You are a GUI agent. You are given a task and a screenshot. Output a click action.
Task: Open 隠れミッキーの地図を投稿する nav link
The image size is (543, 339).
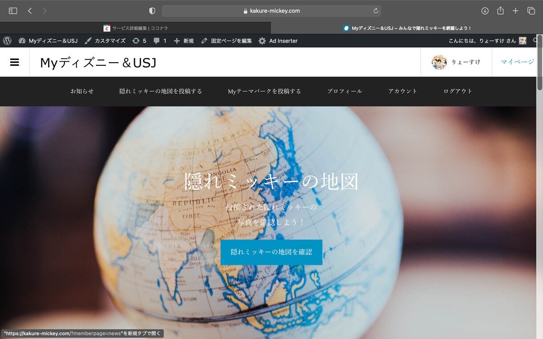pyautogui.click(x=161, y=91)
